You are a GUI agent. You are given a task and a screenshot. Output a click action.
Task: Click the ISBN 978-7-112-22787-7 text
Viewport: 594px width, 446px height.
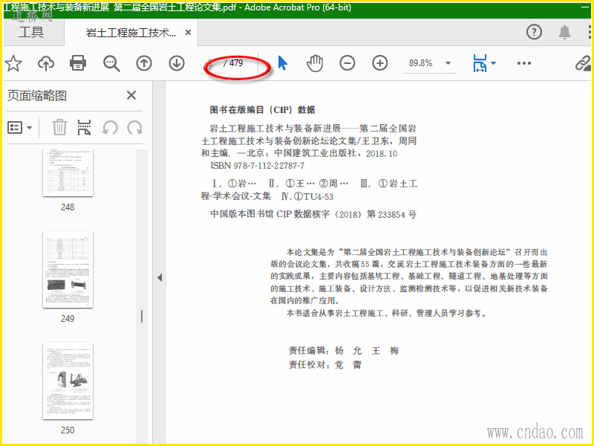tap(257, 166)
